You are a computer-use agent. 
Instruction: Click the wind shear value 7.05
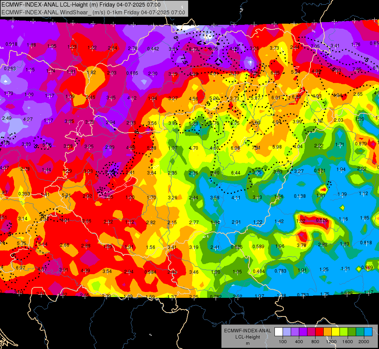(x=315, y=46)
